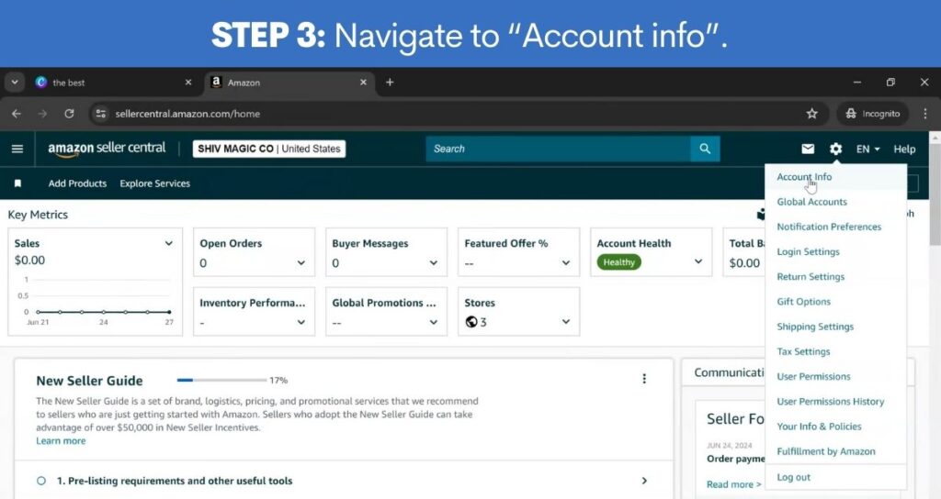This screenshot has width=941, height=499.
Task: Click the browser address bar URL
Action: pos(187,113)
